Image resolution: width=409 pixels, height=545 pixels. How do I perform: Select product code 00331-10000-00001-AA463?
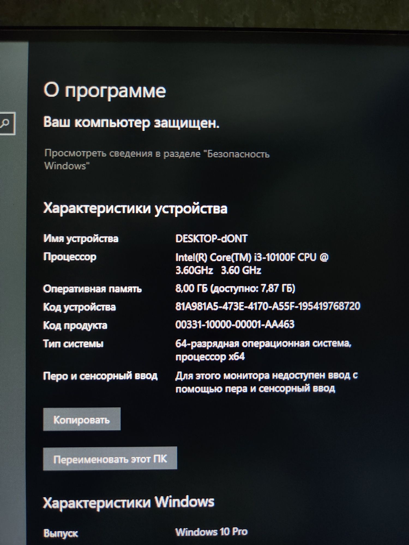pos(235,324)
